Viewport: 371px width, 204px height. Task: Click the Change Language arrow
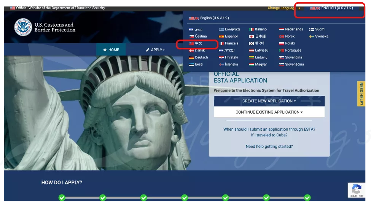(299, 8)
